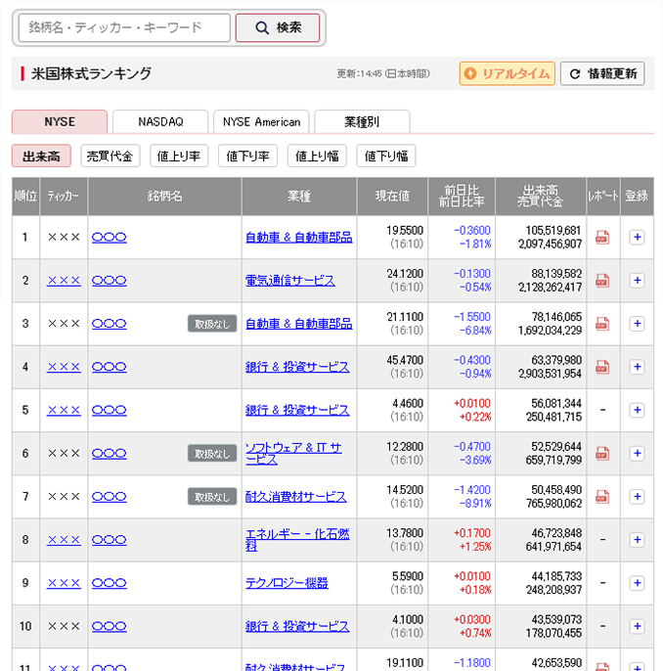Open the PDF report icon in row 1
This screenshot has width=663, height=671.
(602, 237)
